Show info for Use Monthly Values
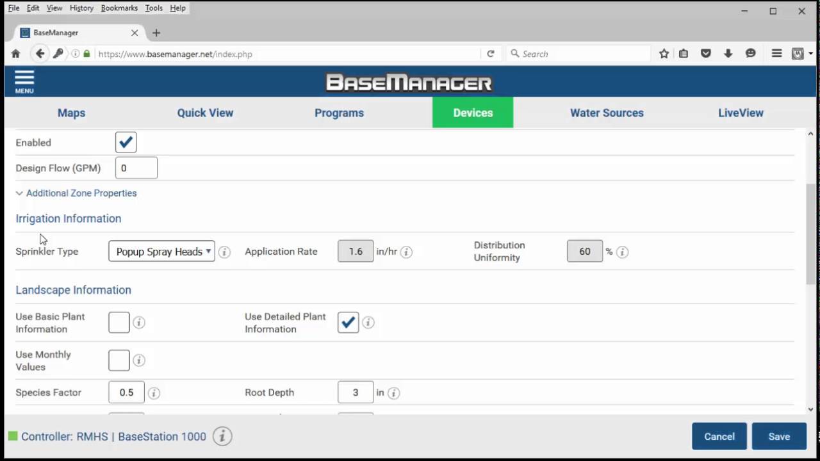The width and height of the screenshot is (820, 461). [x=139, y=360]
